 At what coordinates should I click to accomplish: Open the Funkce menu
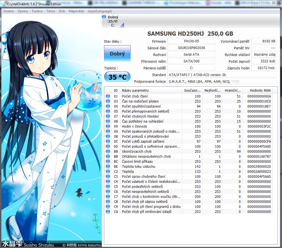click(37, 11)
